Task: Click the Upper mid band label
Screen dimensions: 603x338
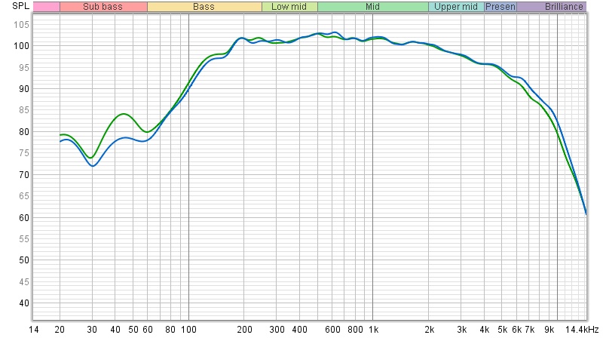Action: click(456, 7)
